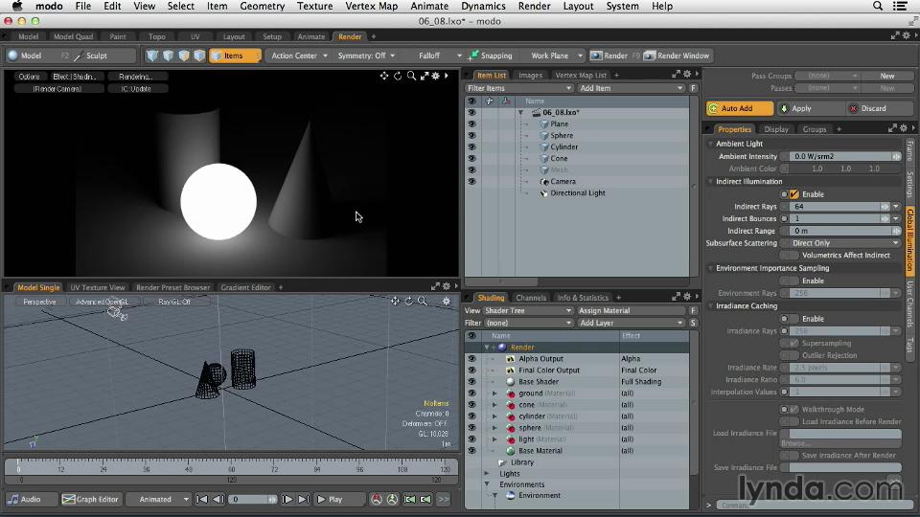Open the Texture menu

[x=314, y=6]
